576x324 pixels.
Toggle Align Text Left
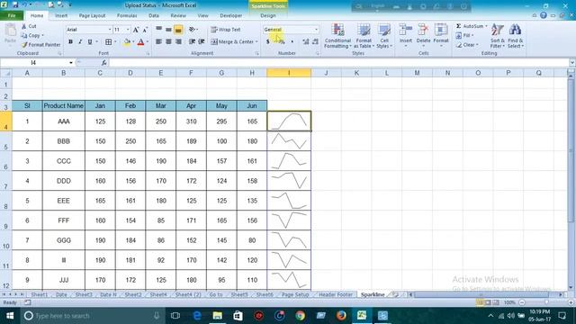tap(159, 42)
